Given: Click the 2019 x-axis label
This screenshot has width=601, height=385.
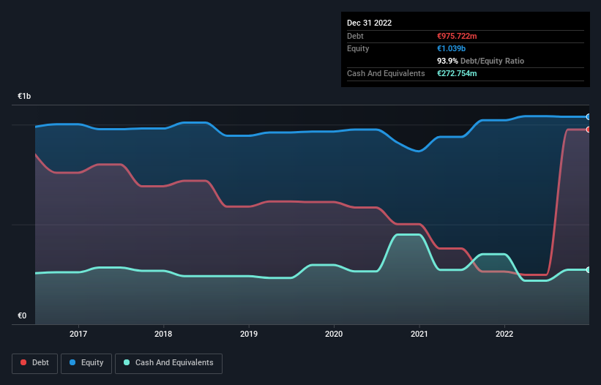Looking at the screenshot, I should 249,334.
